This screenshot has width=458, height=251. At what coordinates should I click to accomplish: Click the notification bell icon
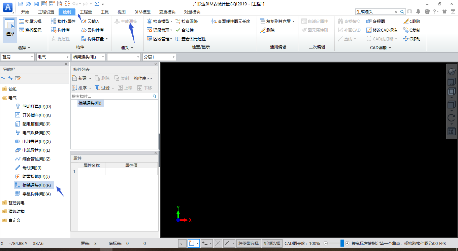[x=418, y=11]
